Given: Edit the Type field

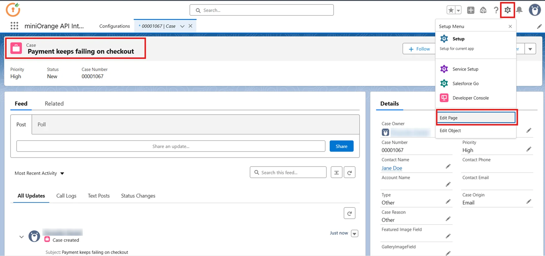Looking at the screenshot, I should (448, 201).
